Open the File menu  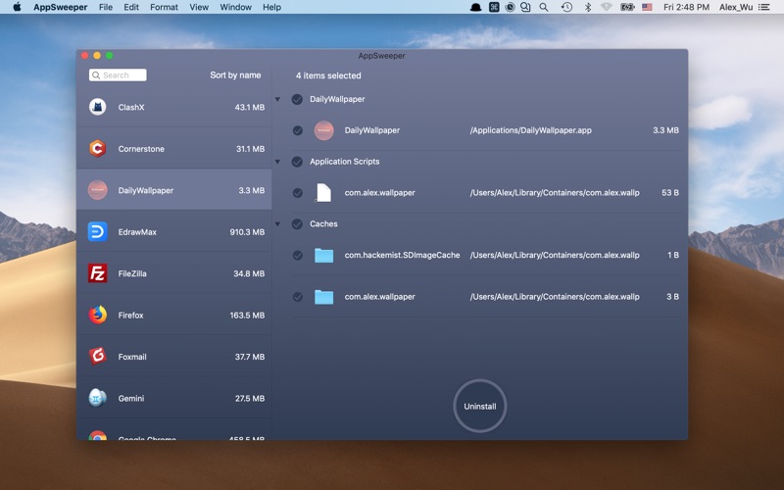click(x=106, y=7)
